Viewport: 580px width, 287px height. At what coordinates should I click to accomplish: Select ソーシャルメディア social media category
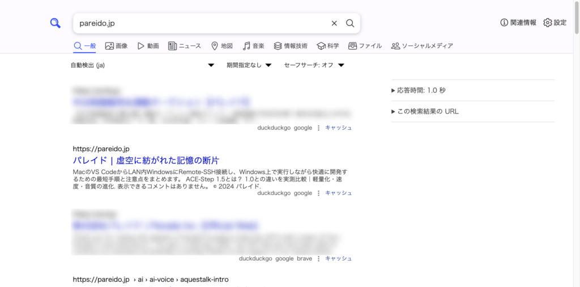422,46
